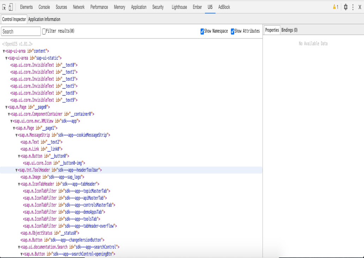This screenshot has height=258, width=364.
Task: Disable the Show Namespace checkbox
Action: [202, 31]
